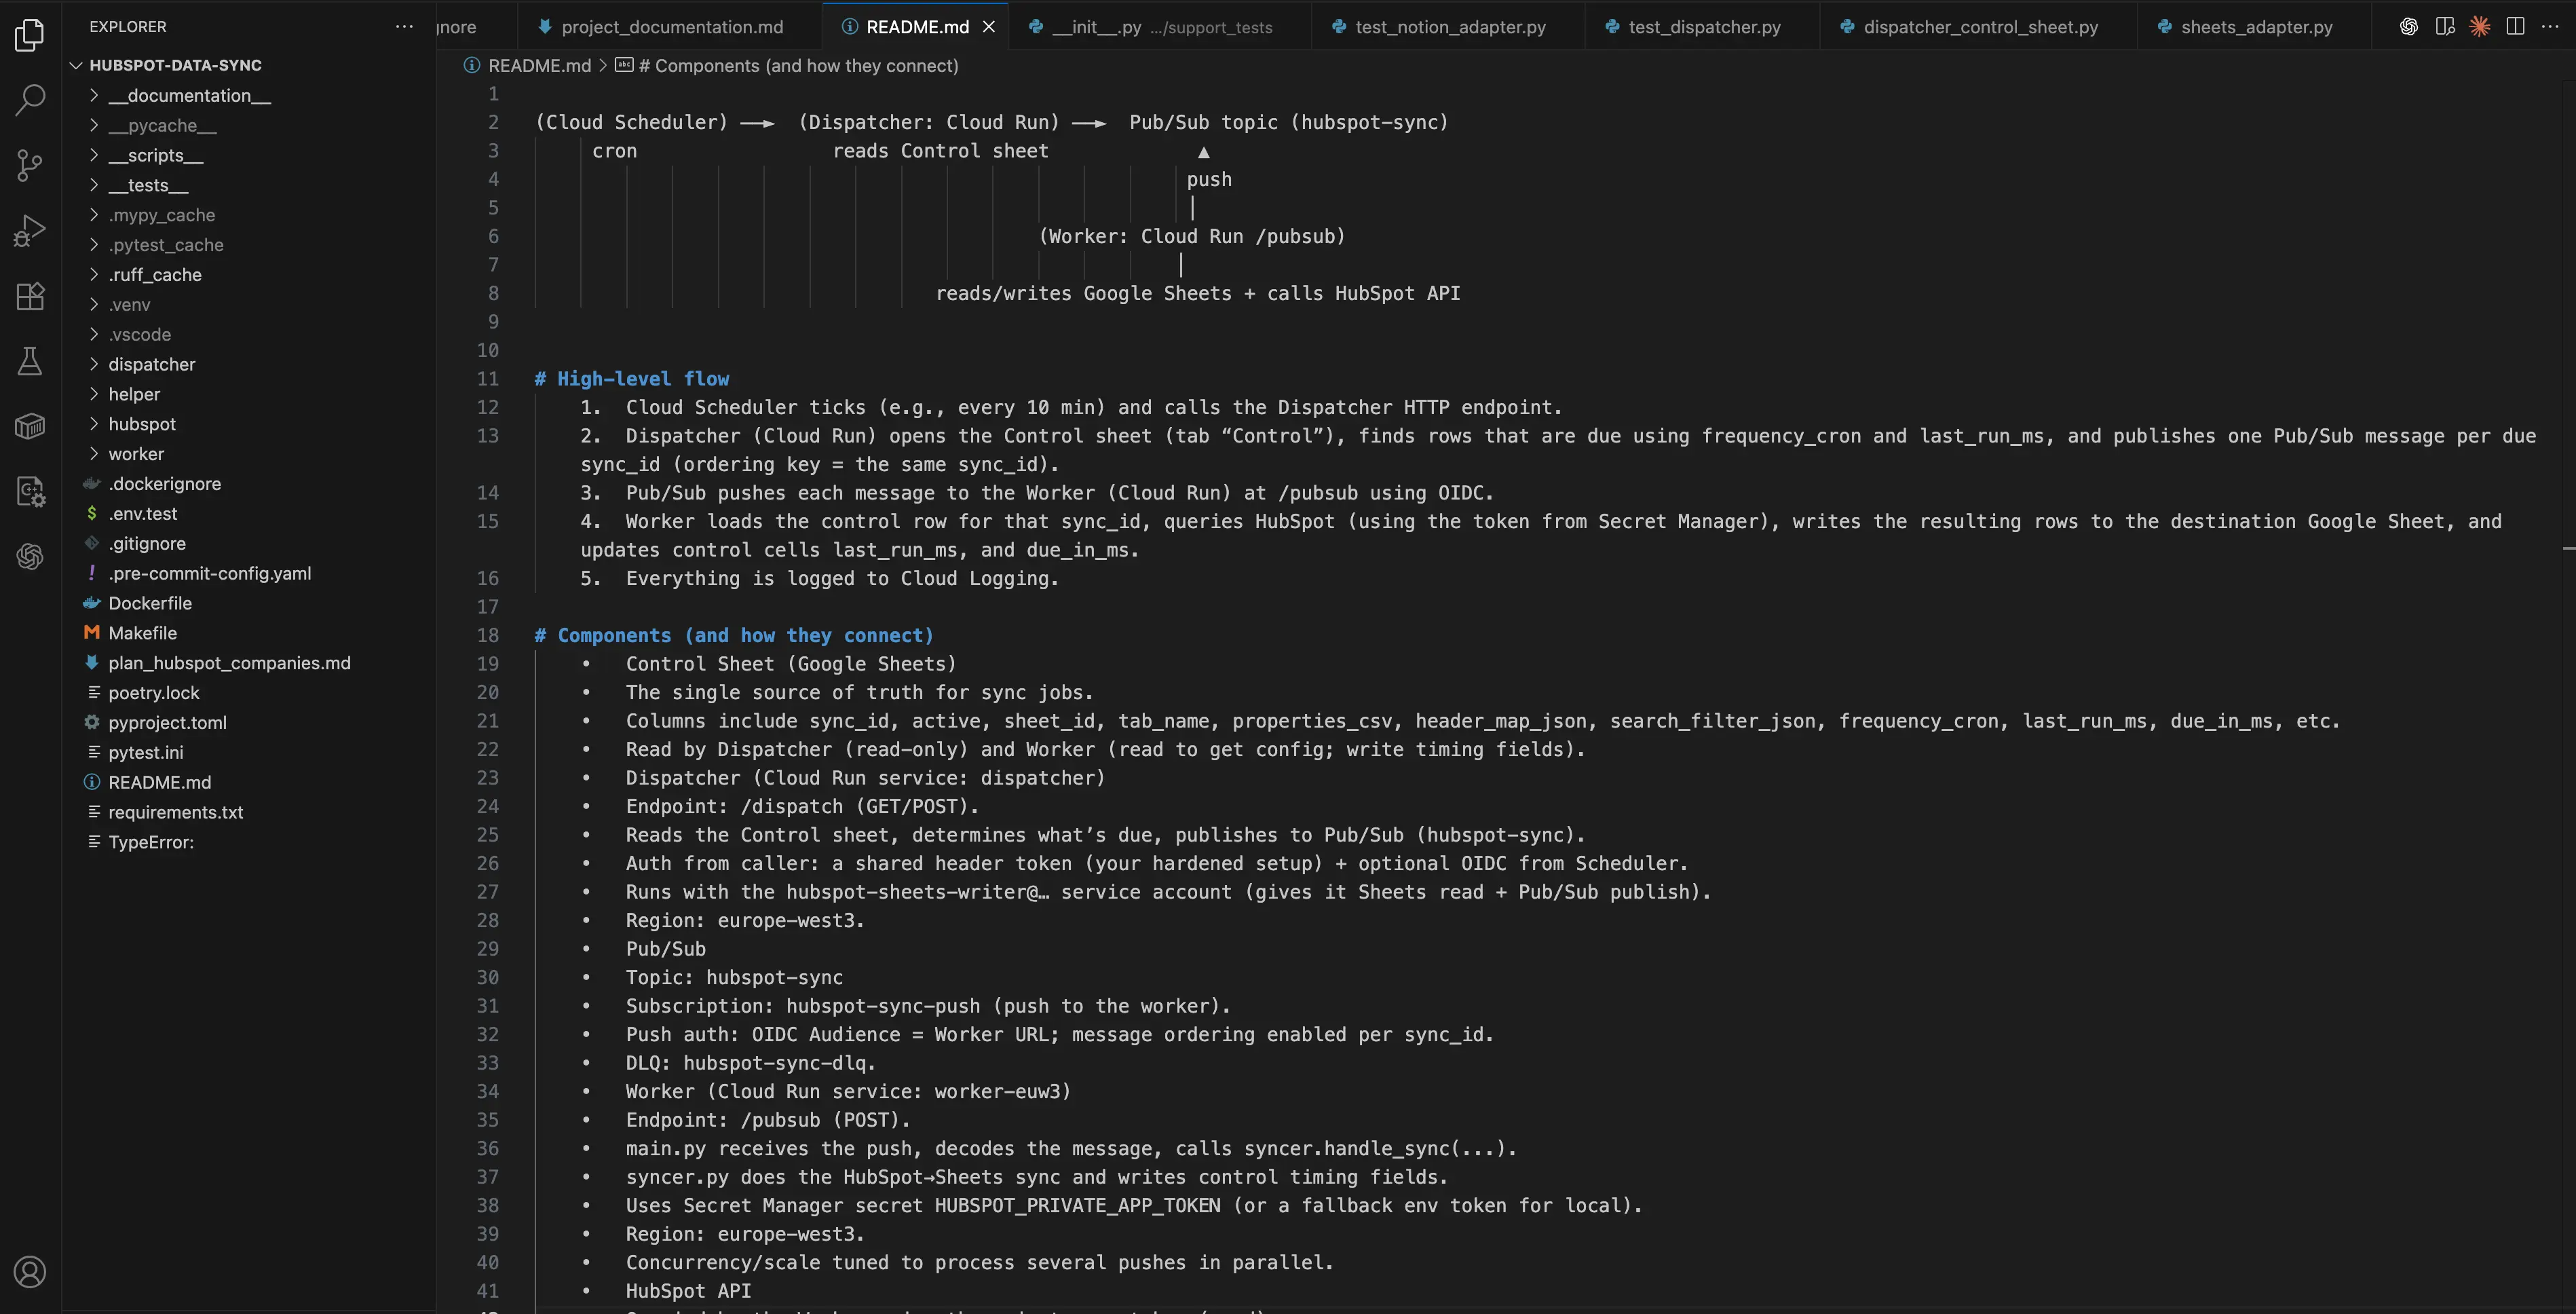Open the Search view in the activity bar
Image resolution: width=2576 pixels, height=1314 pixels.
coord(30,99)
